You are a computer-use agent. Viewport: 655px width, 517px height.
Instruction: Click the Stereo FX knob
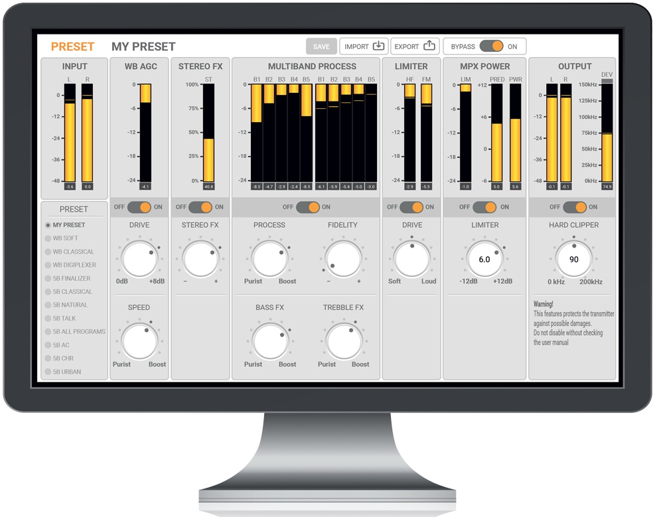tap(200, 259)
